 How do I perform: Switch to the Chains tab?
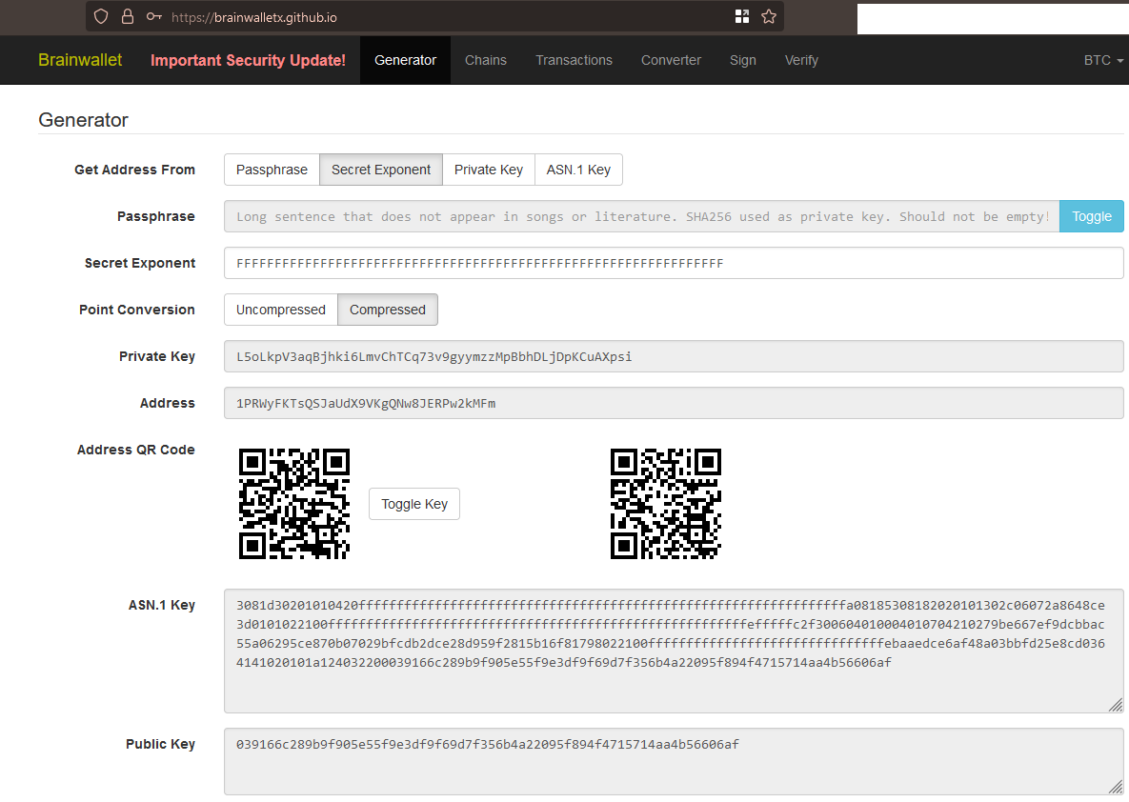[x=486, y=60]
